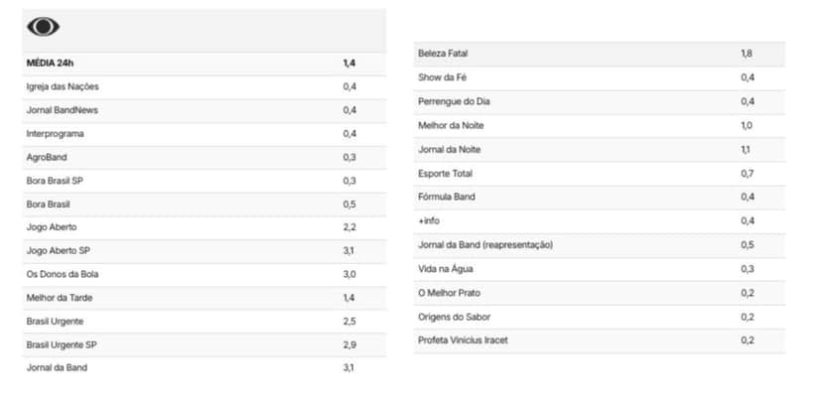Select the AgroBand program row
This screenshot has height=411, width=822.
point(204,157)
